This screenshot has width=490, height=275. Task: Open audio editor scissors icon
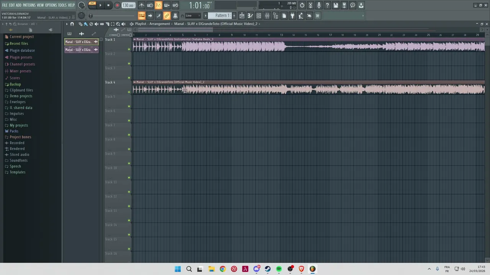click(x=310, y=5)
